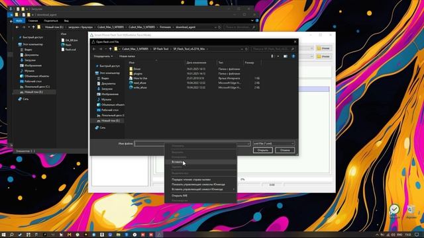Open Быстрый доступ in Open dialog sidebar

pyautogui.click(x=107, y=66)
